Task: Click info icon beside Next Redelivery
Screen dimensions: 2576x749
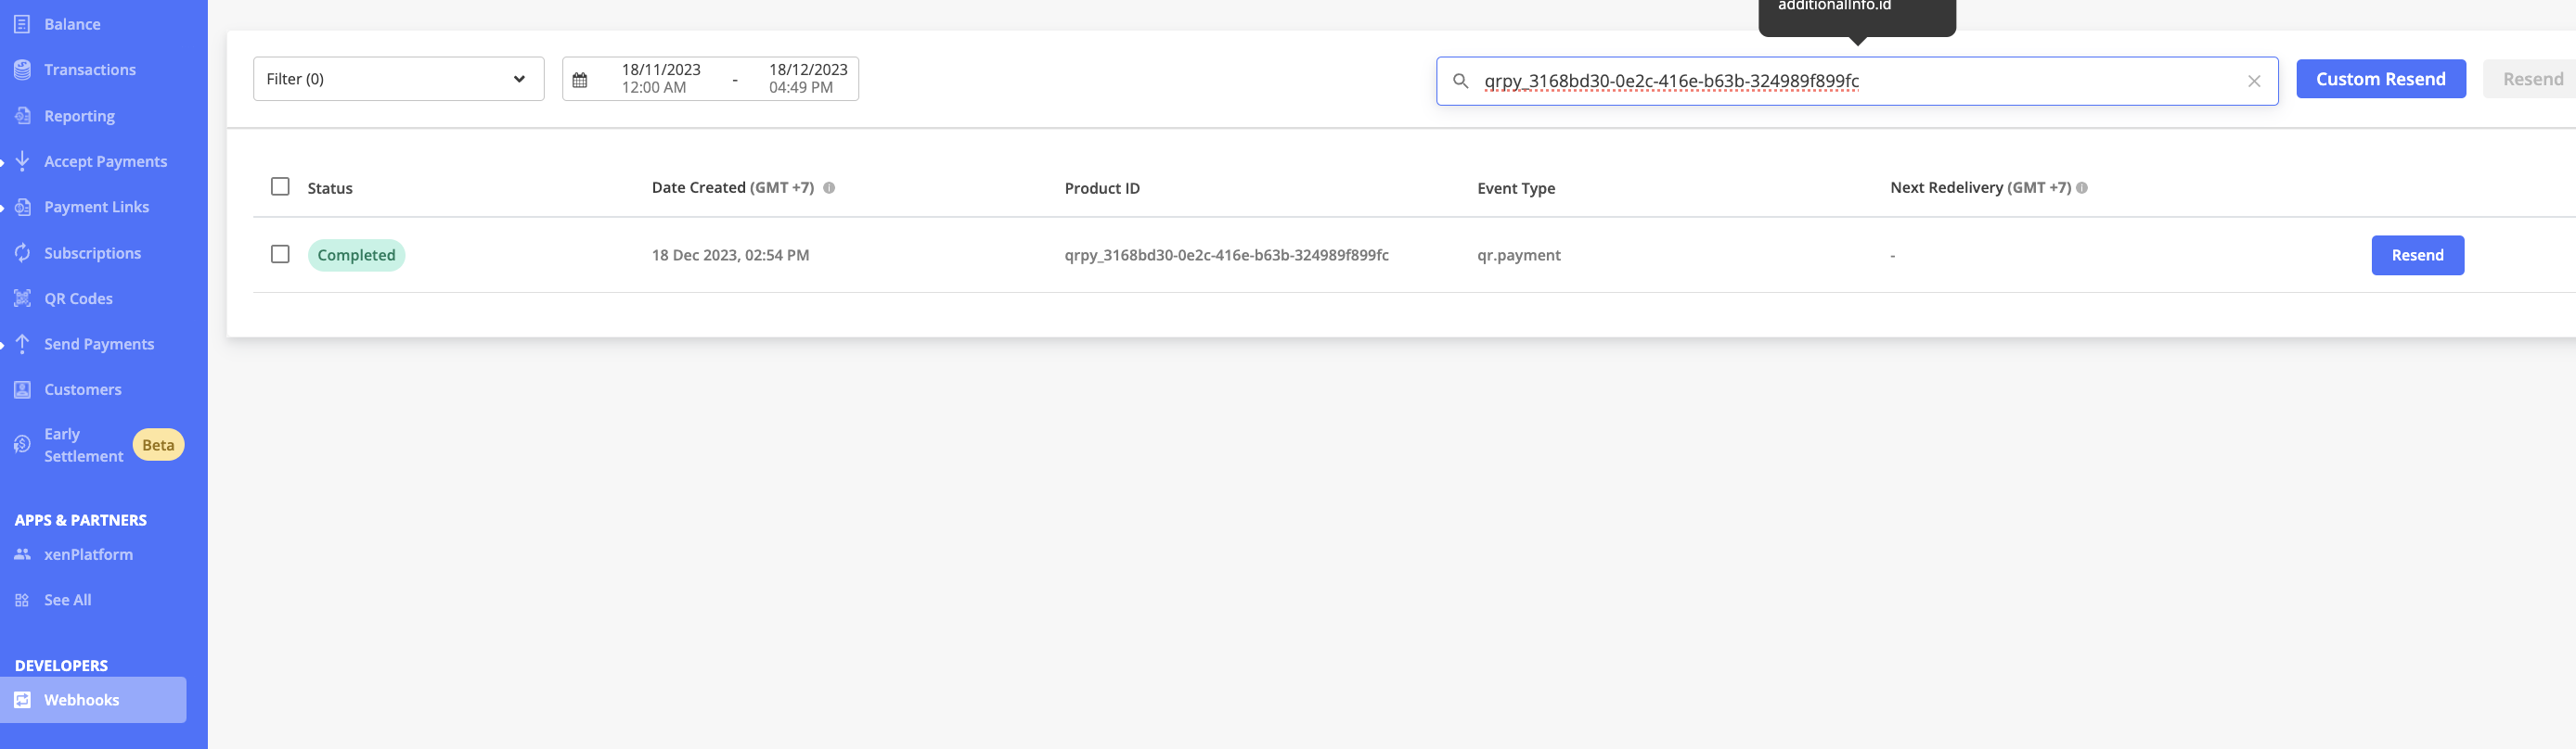Action: click(x=2082, y=188)
